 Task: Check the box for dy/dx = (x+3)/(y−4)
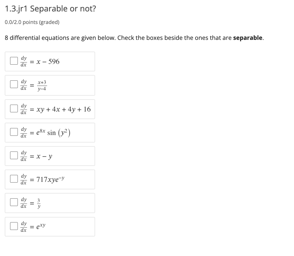click(13, 84)
